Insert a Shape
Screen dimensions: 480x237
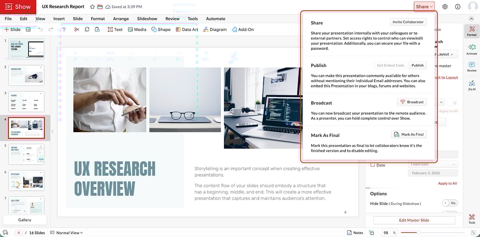[161, 29]
